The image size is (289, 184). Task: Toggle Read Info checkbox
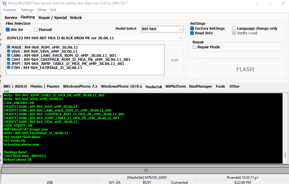point(192,33)
